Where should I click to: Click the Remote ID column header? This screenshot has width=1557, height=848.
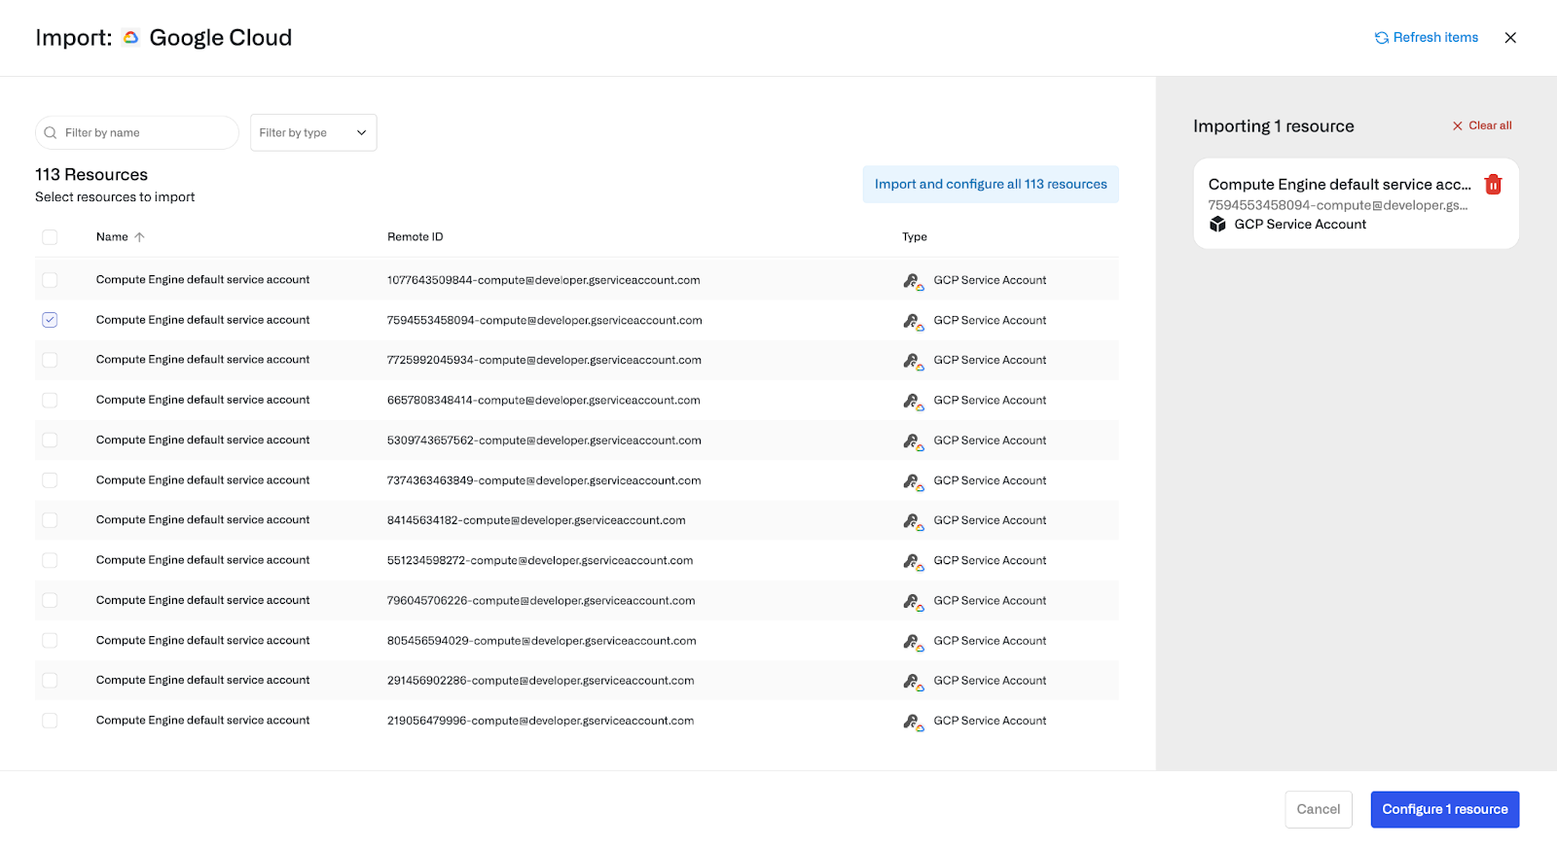pyautogui.click(x=415, y=237)
